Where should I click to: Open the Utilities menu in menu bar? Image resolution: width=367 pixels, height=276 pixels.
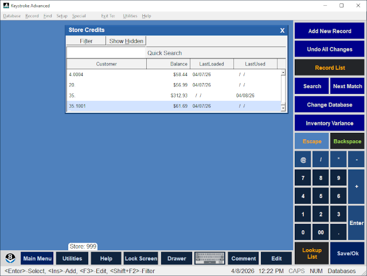(x=130, y=16)
